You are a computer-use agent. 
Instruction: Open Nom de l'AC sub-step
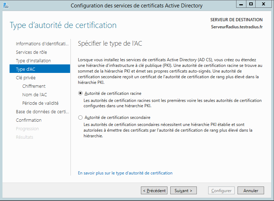34,94
